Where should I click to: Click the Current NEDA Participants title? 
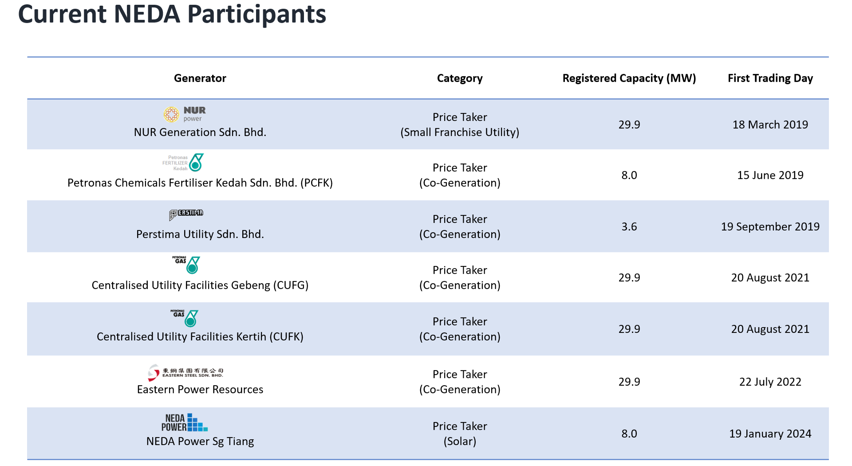pos(172,14)
